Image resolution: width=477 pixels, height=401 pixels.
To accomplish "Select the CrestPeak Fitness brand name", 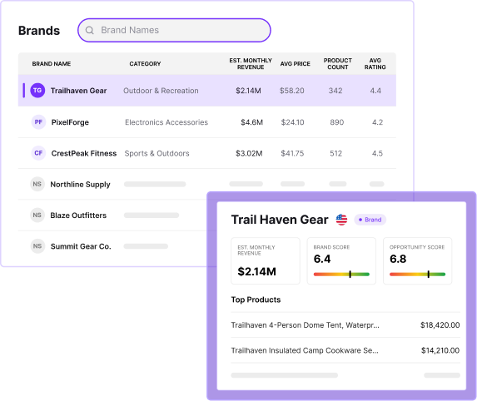I will pyautogui.click(x=84, y=153).
